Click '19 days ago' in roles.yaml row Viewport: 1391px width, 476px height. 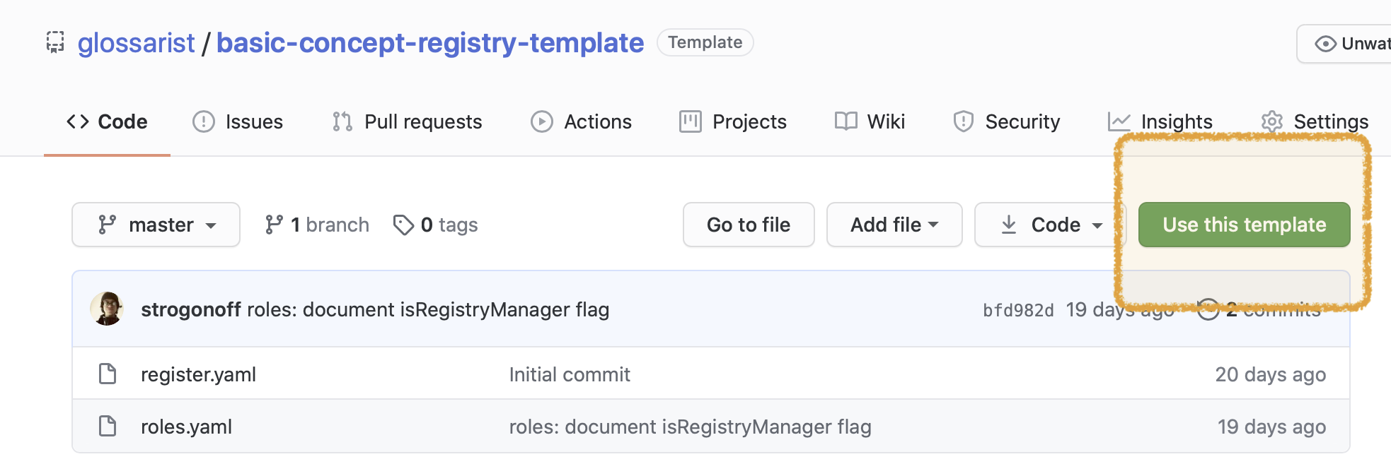1271,427
